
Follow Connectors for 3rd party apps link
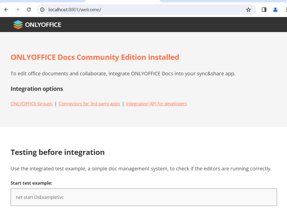click(89, 104)
